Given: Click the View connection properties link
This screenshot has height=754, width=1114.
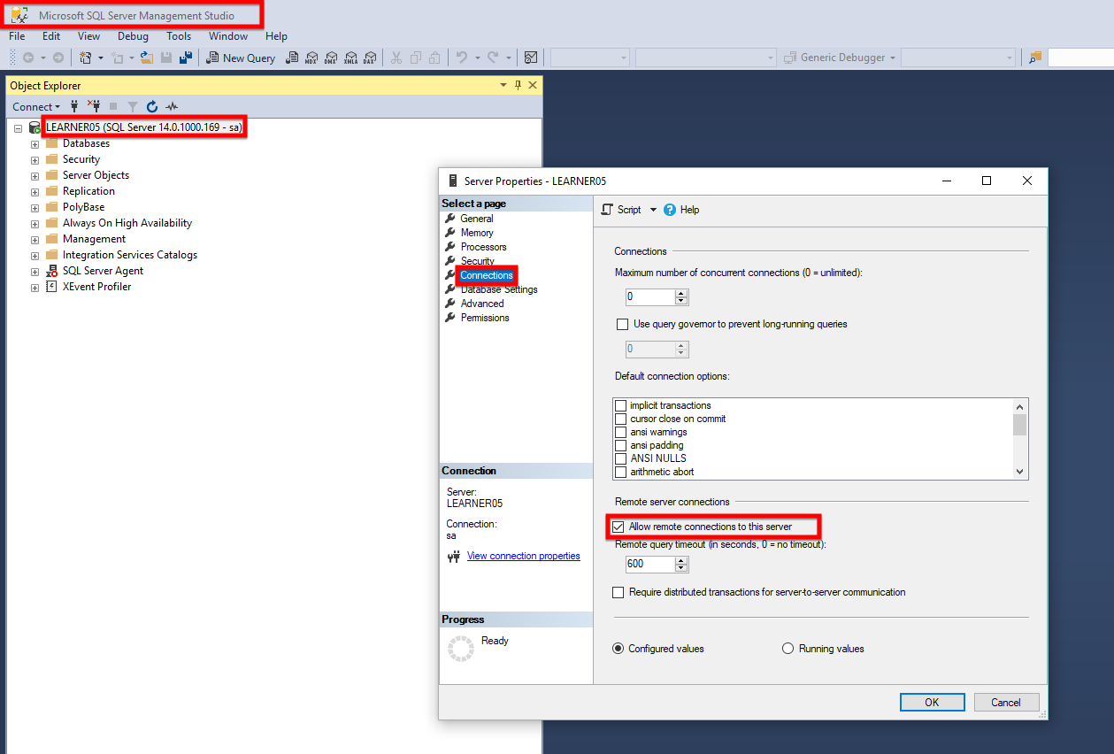Looking at the screenshot, I should [x=523, y=556].
